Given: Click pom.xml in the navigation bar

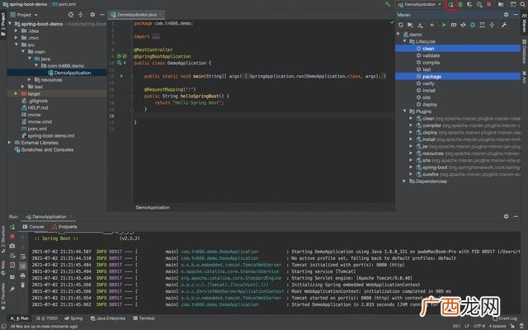Looking at the screenshot, I should click(64, 4).
